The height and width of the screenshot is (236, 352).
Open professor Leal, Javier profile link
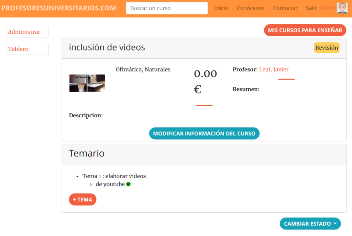(274, 70)
